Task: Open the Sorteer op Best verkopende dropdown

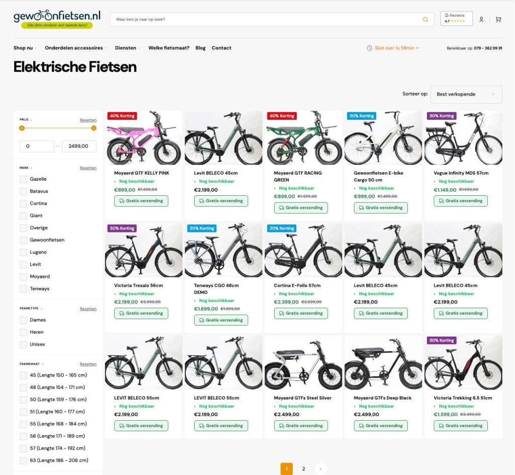Action: [x=466, y=94]
